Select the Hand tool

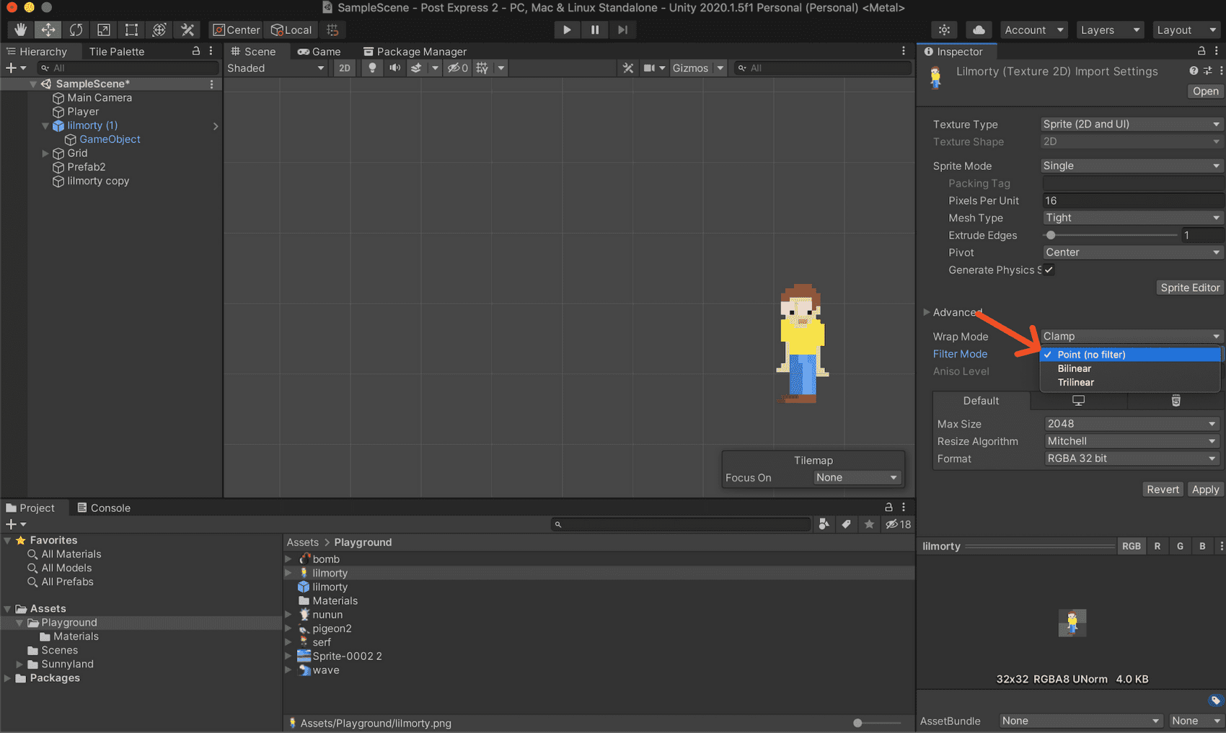tap(19, 30)
